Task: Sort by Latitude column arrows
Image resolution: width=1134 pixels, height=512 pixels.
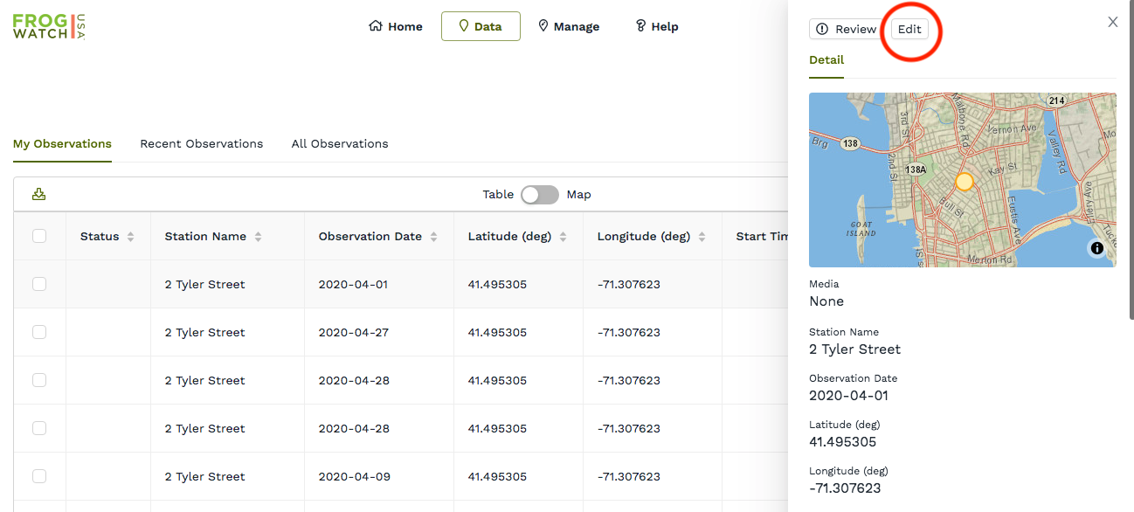Action: [563, 237]
